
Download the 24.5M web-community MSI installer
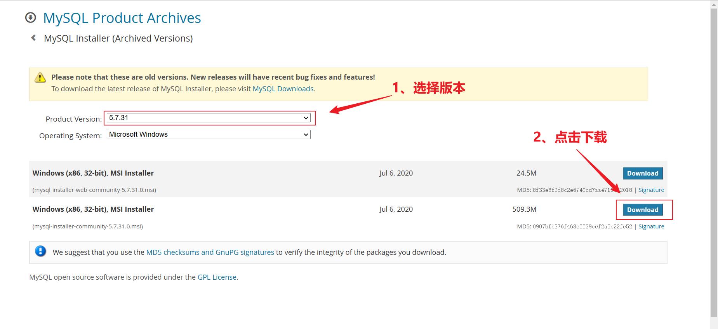643,173
